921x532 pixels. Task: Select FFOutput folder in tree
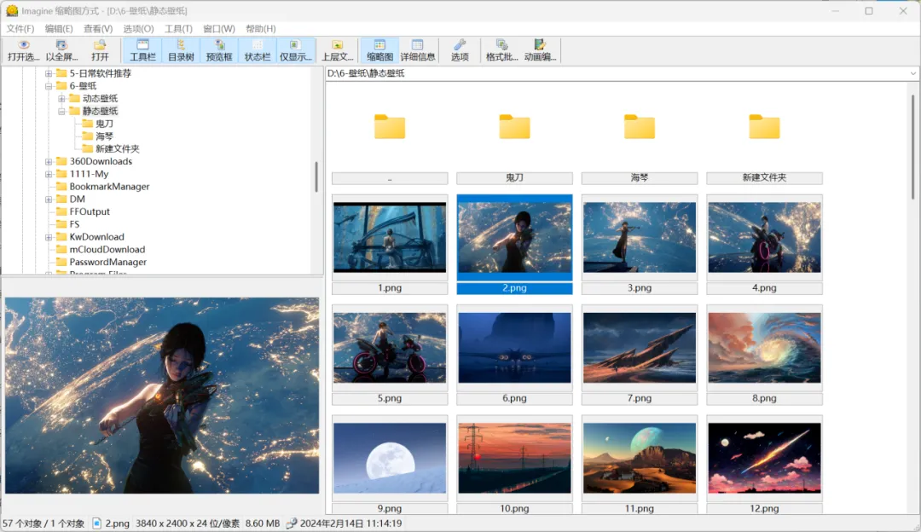pyautogui.click(x=90, y=211)
